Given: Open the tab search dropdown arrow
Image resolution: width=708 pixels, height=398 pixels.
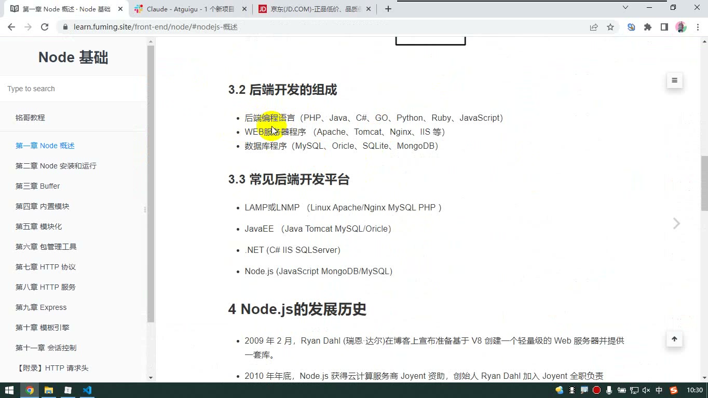Looking at the screenshot, I should tap(625, 8).
